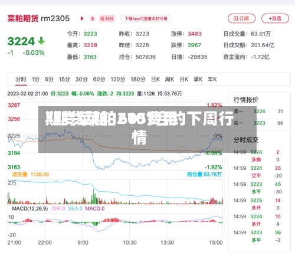Click the 最高 3238 value
This screenshot has height=259, width=295.
[90, 45]
